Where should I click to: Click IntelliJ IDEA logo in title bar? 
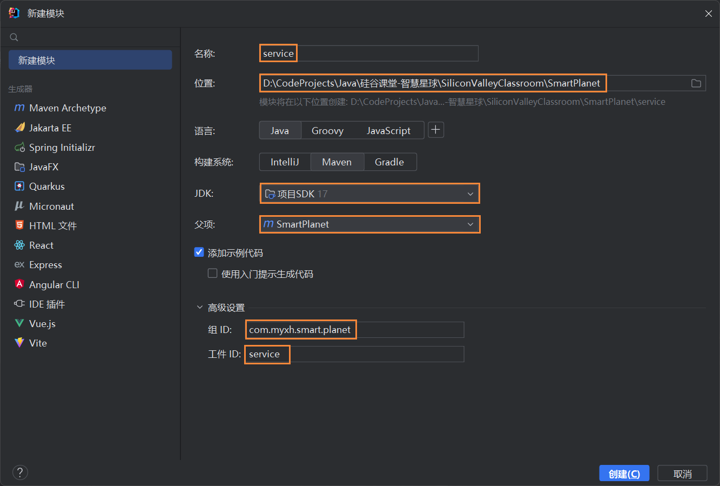[14, 13]
